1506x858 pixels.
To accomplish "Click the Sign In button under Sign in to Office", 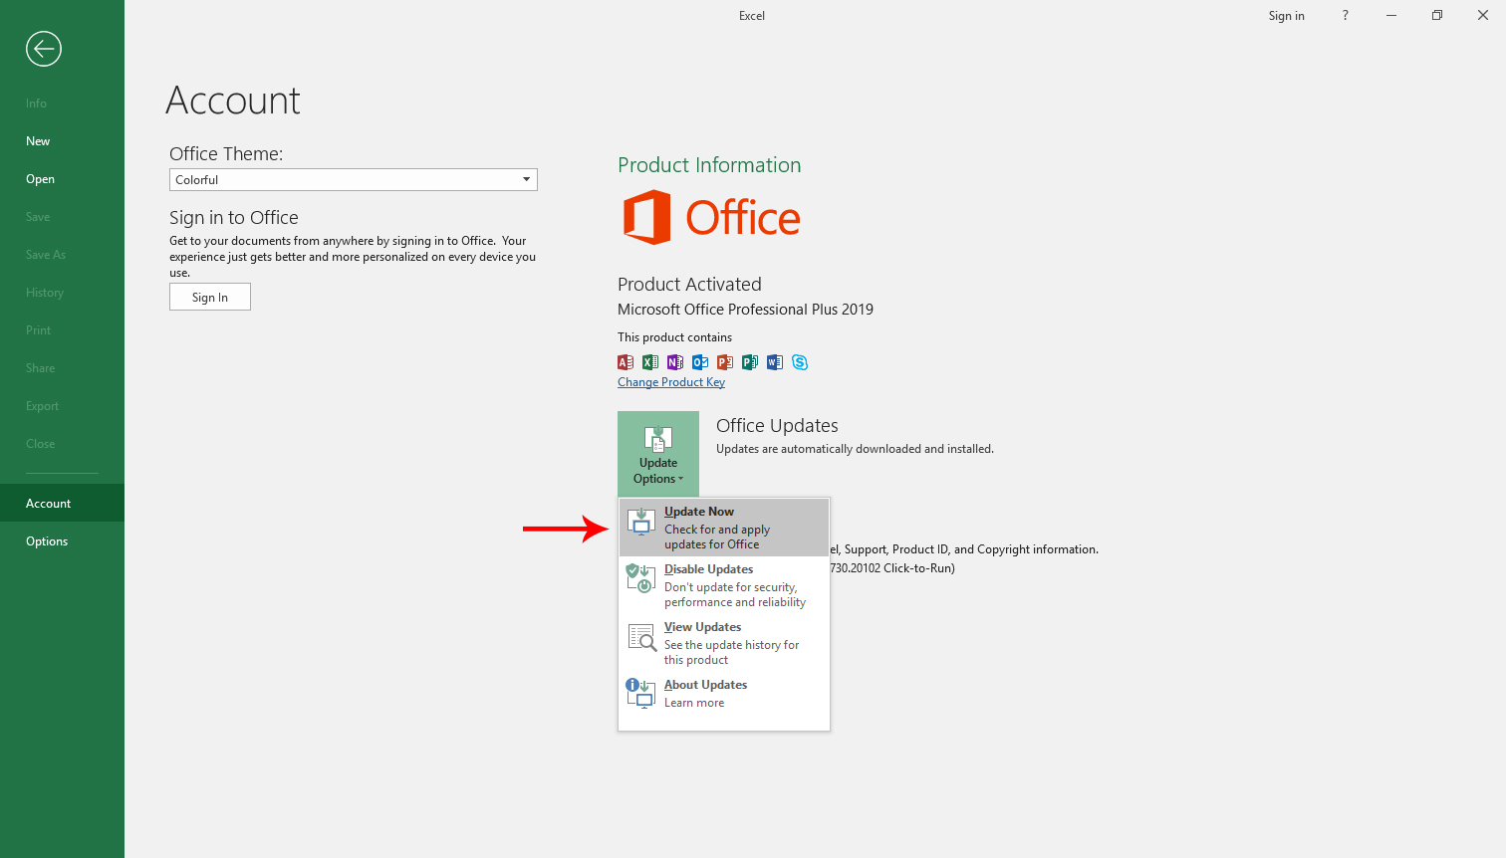I will tap(210, 297).
